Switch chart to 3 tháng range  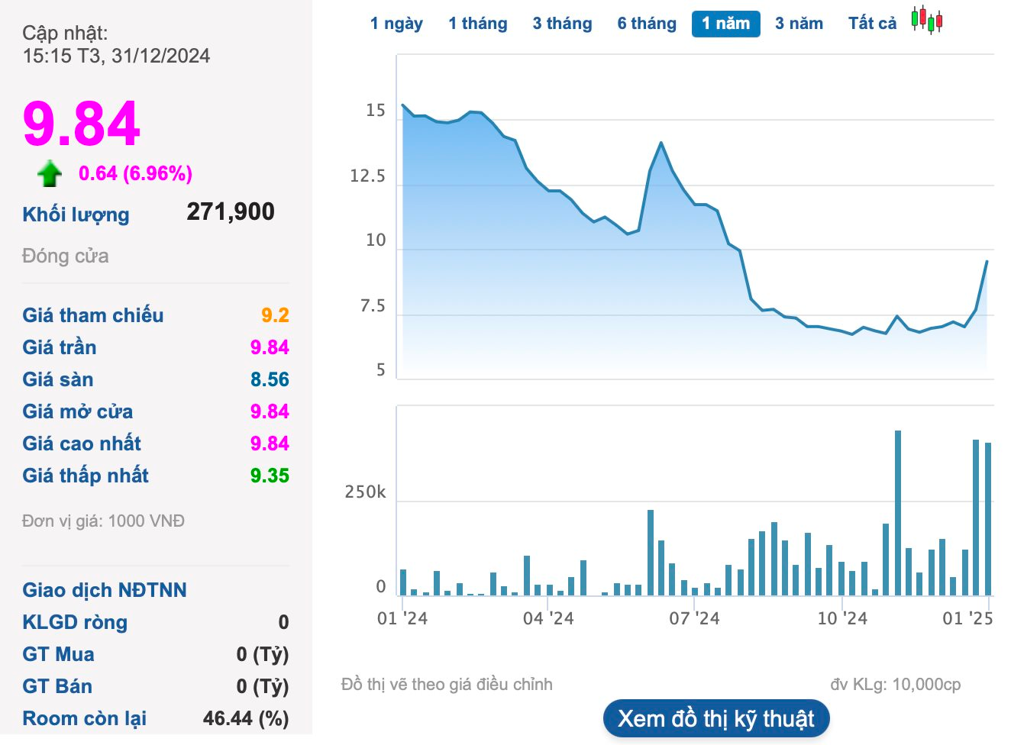tap(562, 24)
